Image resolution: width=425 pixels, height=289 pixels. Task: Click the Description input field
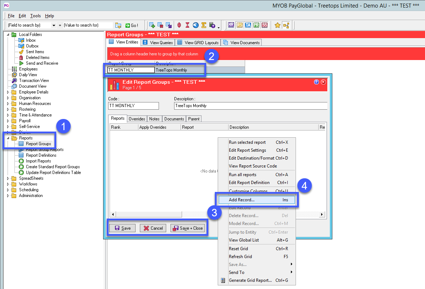point(250,106)
